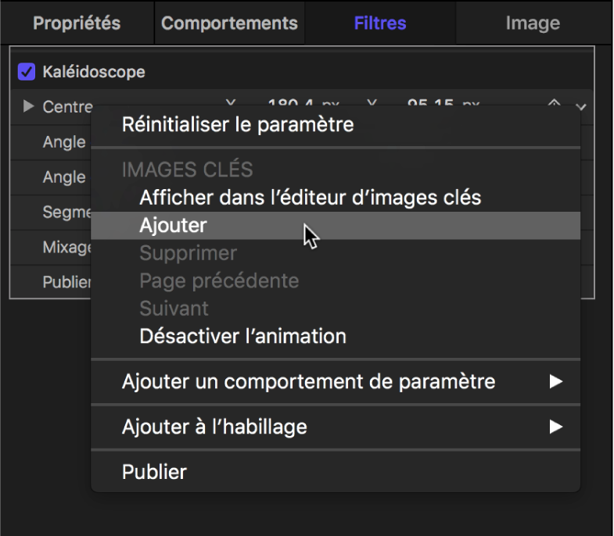Click the first Angle parameter label
The image size is (614, 536).
pos(64,142)
